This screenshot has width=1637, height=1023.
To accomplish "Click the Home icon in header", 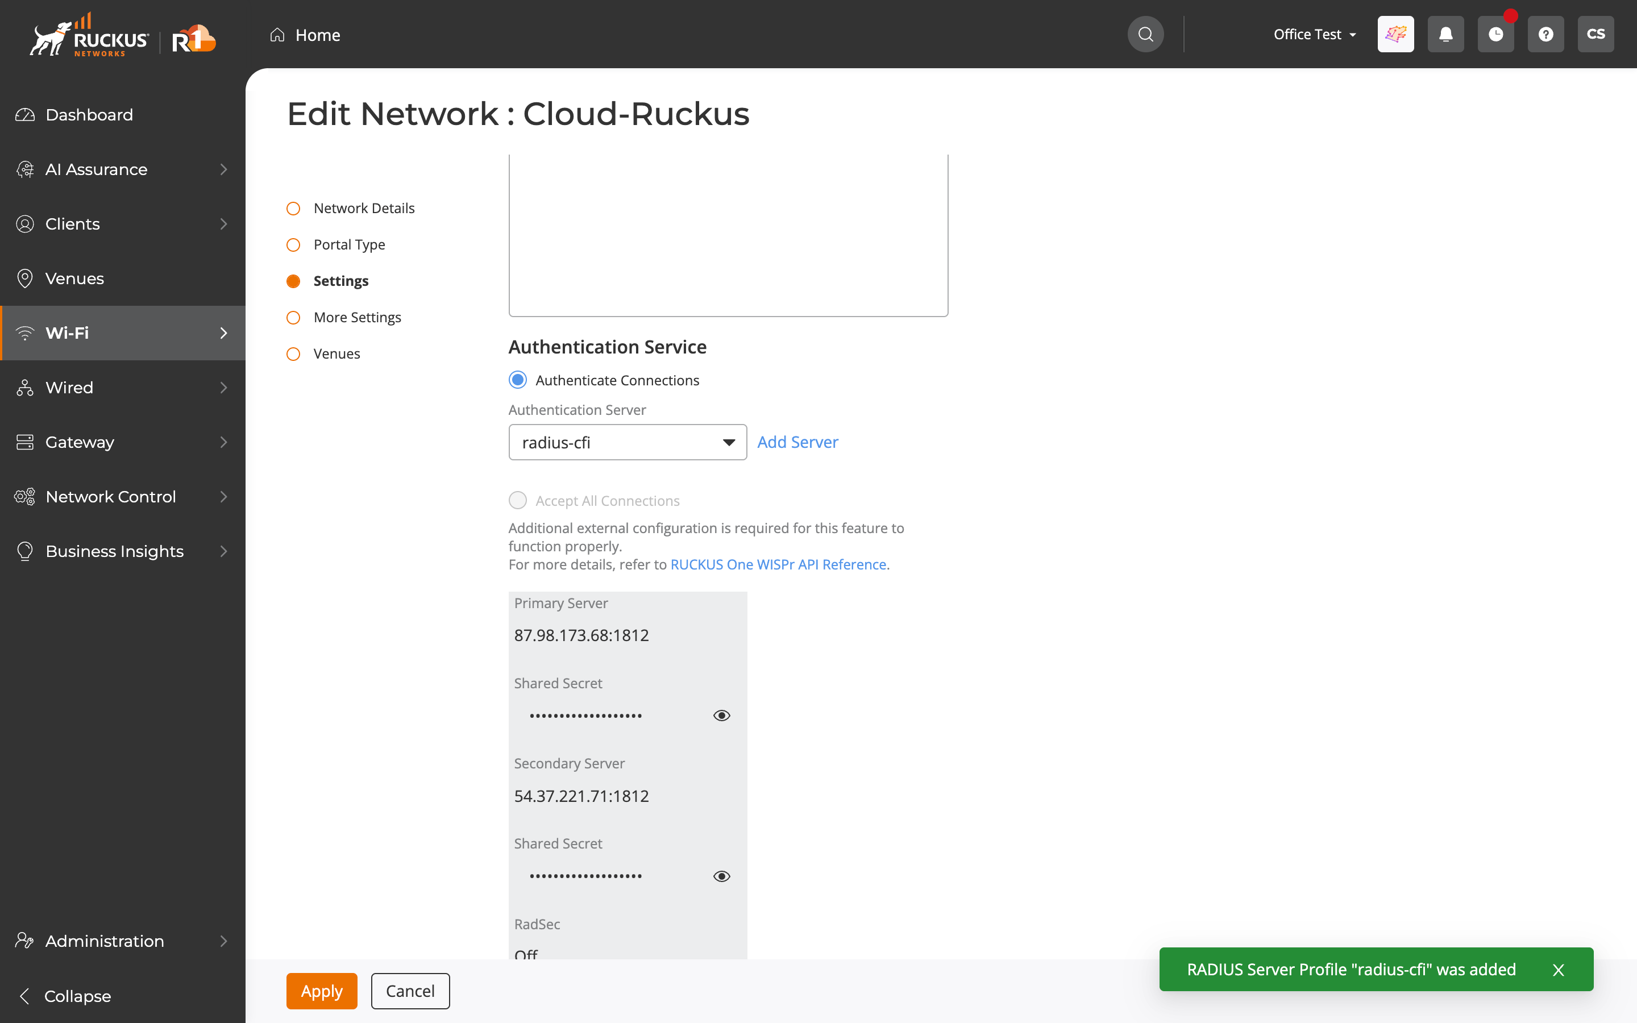I will (x=277, y=35).
